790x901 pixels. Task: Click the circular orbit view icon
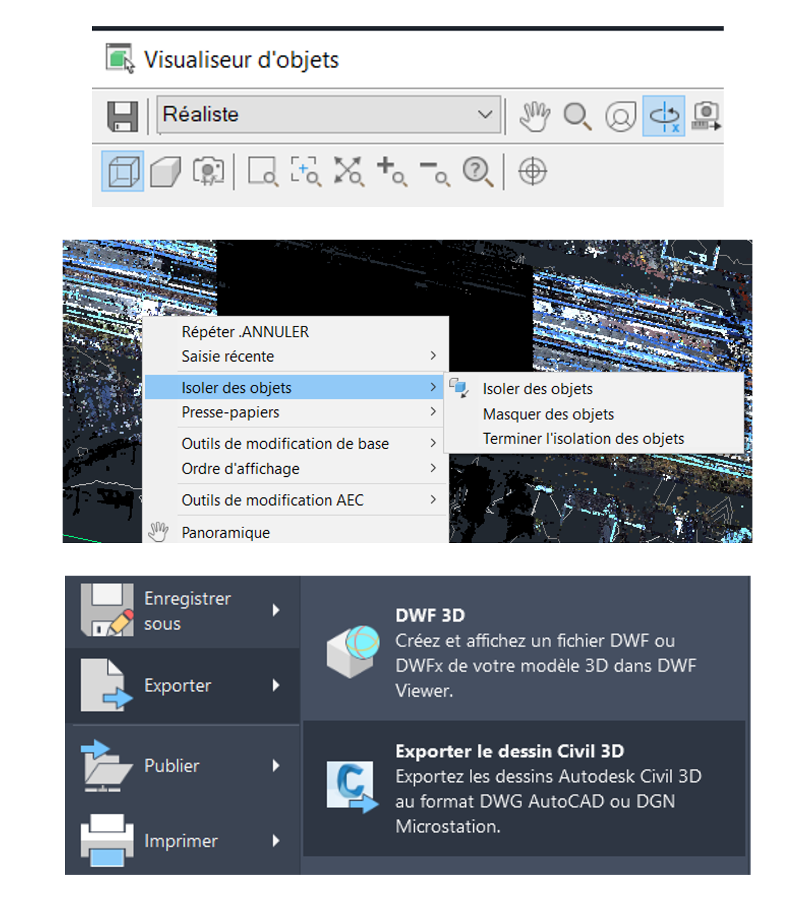(620, 116)
